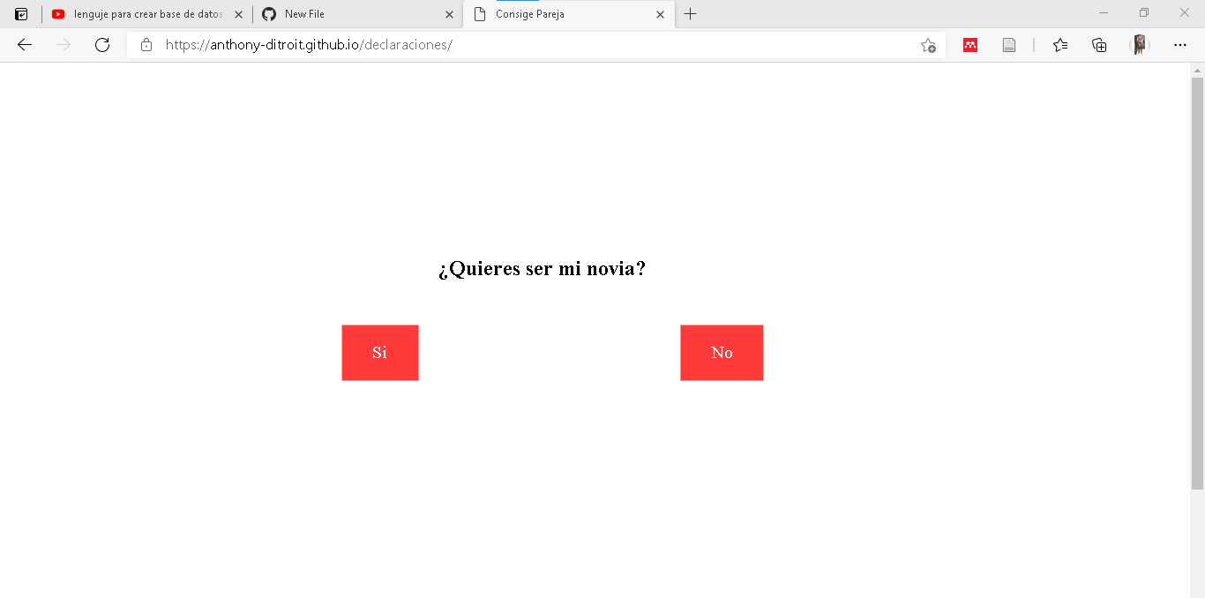Open the Settings and more menu

[x=1180, y=45]
